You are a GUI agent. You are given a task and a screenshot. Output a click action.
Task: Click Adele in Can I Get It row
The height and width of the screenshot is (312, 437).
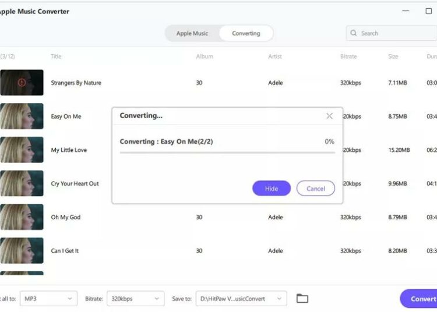click(x=276, y=251)
